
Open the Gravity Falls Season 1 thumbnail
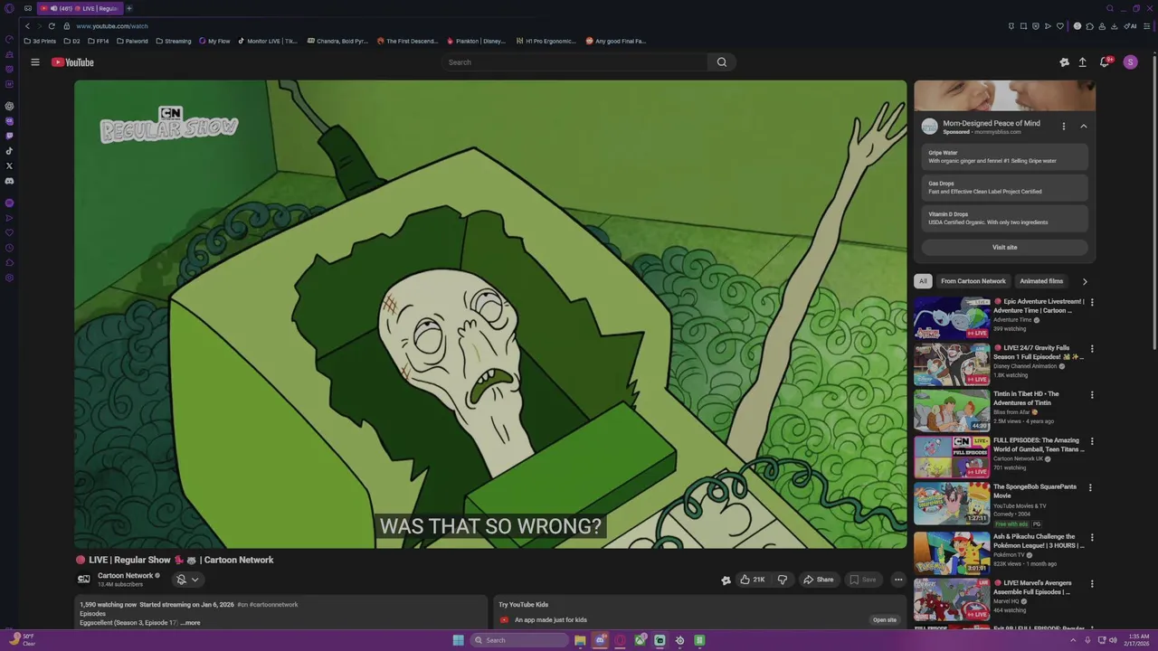952,364
